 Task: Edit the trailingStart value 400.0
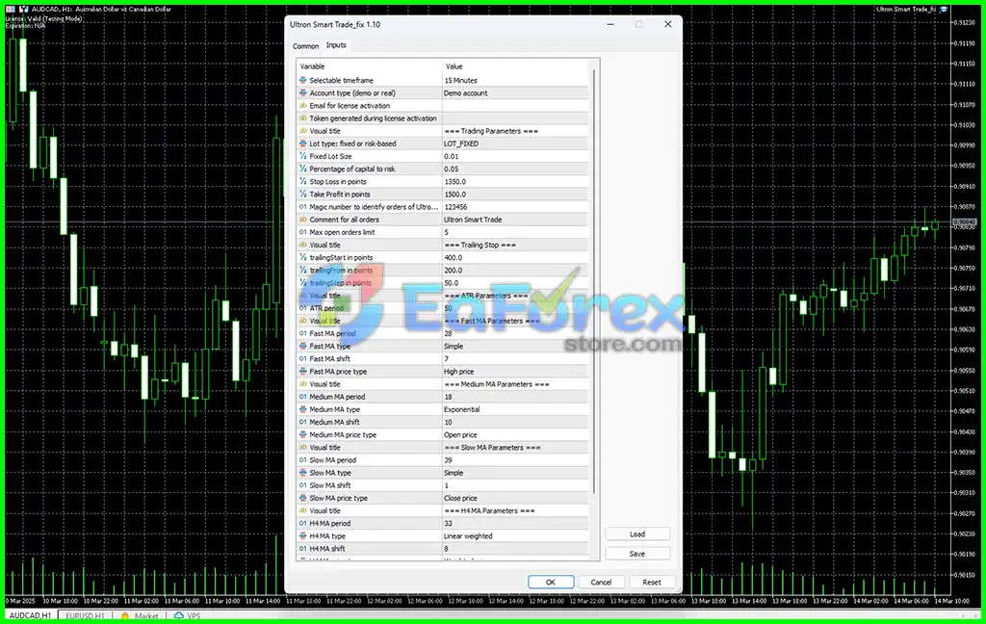[516, 257]
